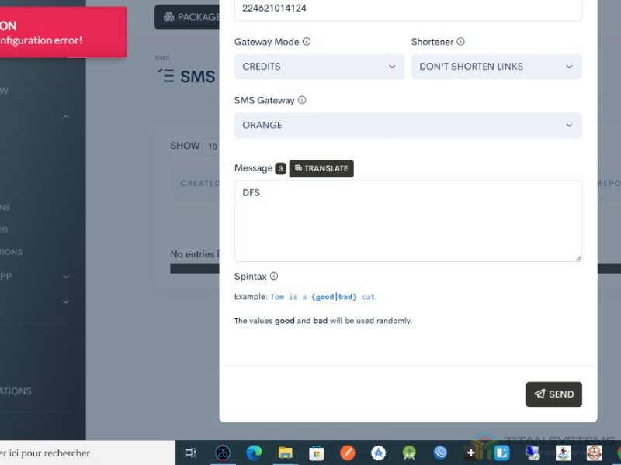Open the Gateway Mode CREDITS dropdown
This screenshot has height=465, width=621.
[x=319, y=67]
